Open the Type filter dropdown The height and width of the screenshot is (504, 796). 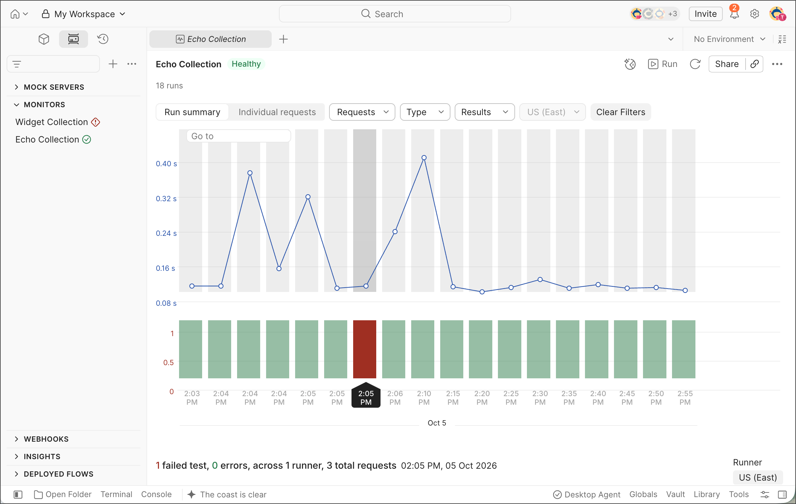click(x=425, y=112)
